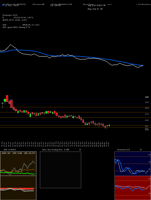Viewport: 151px width, 200px height.
Task: Open the blue Stochastics chart panel
Action: point(133,164)
